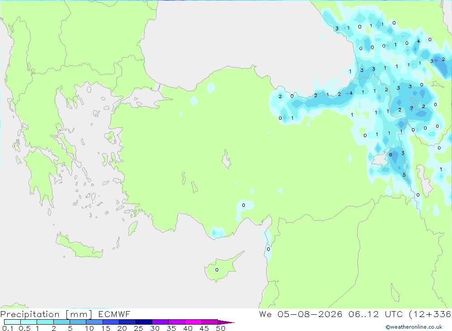Click the ECMWF model label
Viewport: 452px width, 331px height.
(114, 314)
